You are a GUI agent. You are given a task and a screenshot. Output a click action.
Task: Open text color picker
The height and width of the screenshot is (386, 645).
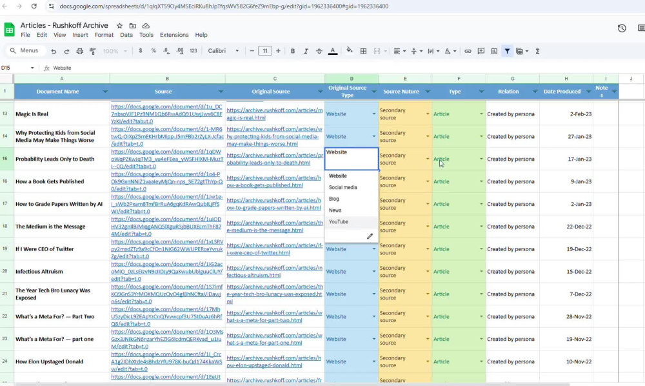(333, 51)
